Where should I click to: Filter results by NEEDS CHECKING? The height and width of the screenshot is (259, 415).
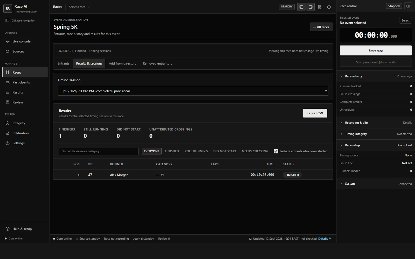pos(255,151)
